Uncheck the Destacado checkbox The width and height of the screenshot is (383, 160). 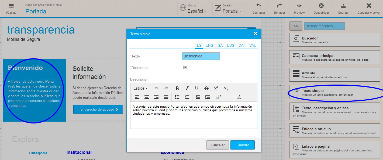pyautogui.click(x=185, y=68)
